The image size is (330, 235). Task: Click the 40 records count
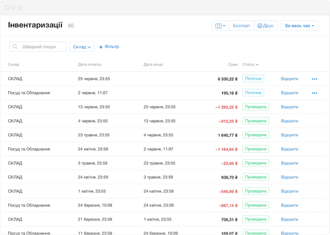coord(71,26)
